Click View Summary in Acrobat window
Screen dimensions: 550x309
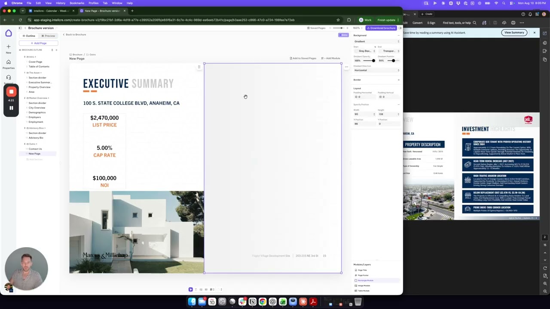(x=514, y=33)
